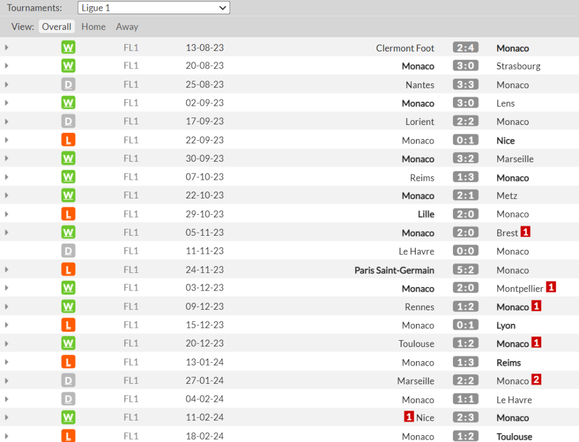
Task: Click the W icon for 07-10-23 match
Action: click(68, 177)
